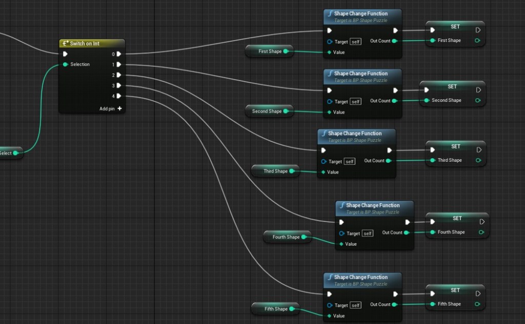Click the Switch on Int node title
This screenshot has height=324, width=525.
point(85,44)
